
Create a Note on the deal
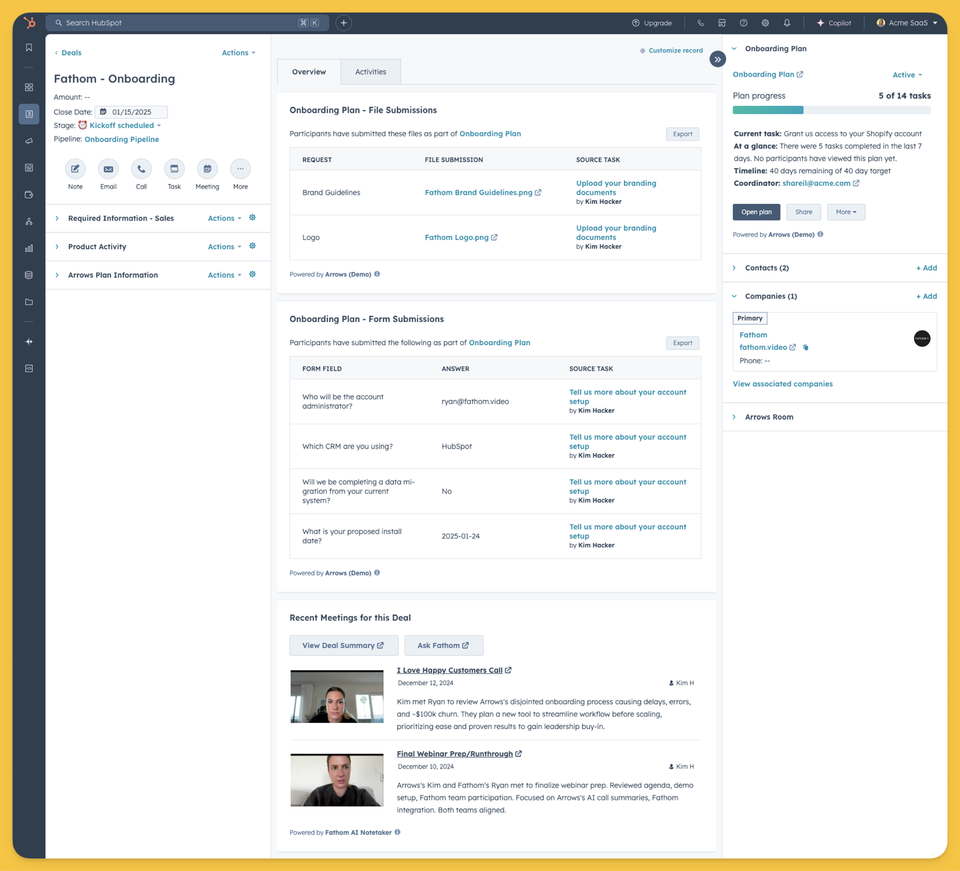[x=75, y=169]
